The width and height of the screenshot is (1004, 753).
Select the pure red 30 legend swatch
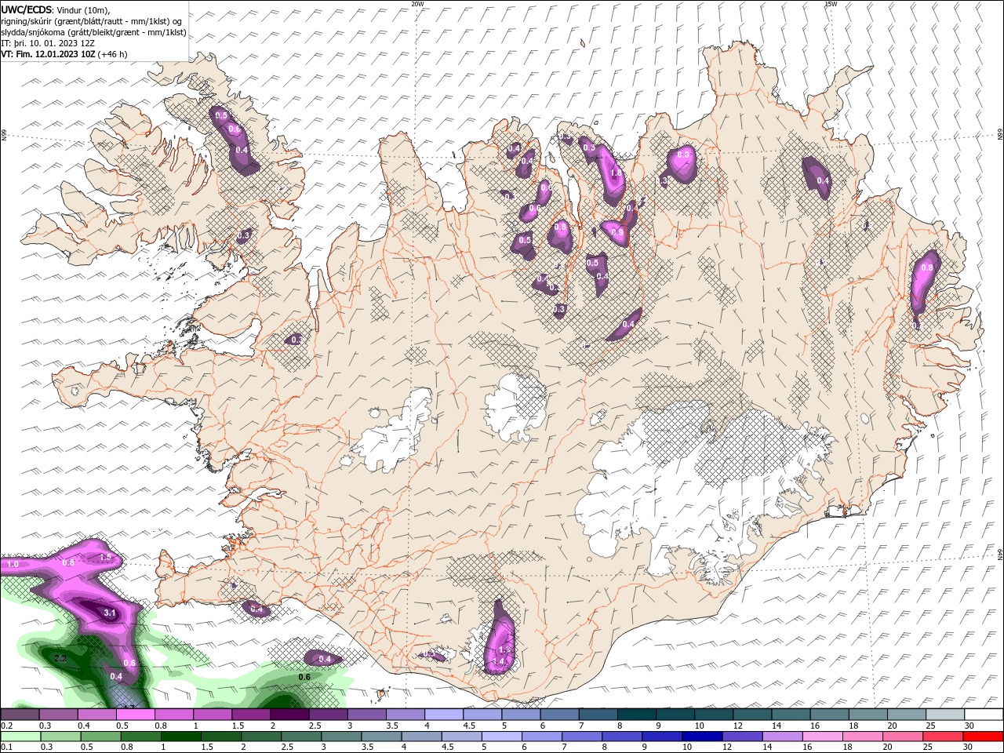[x=983, y=737]
